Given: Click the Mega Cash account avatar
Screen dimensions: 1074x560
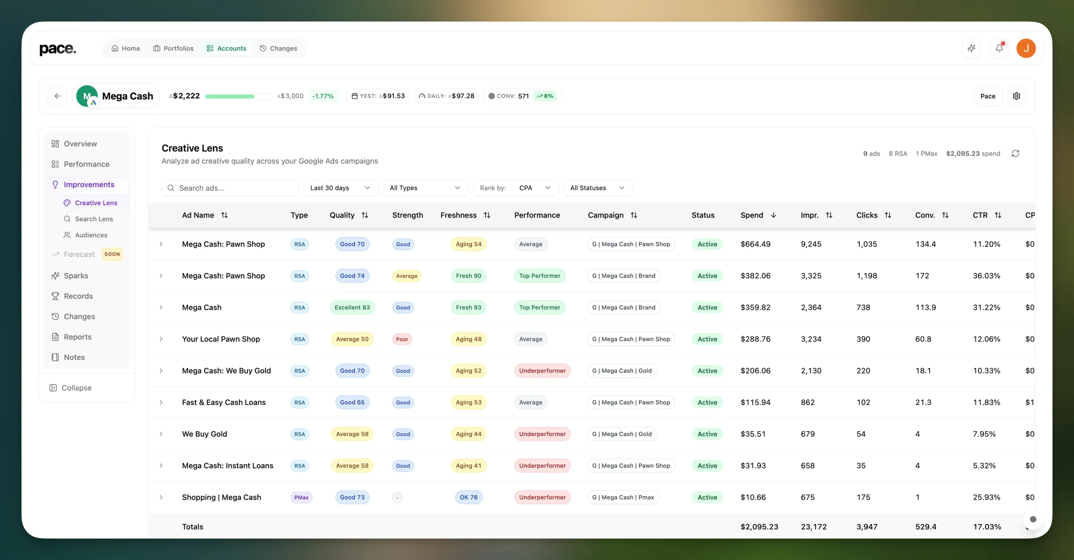Looking at the screenshot, I should click(87, 96).
